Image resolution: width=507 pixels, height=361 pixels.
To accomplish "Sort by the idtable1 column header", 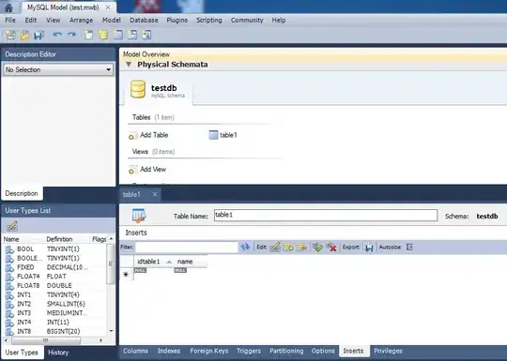I will [x=154, y=262].
